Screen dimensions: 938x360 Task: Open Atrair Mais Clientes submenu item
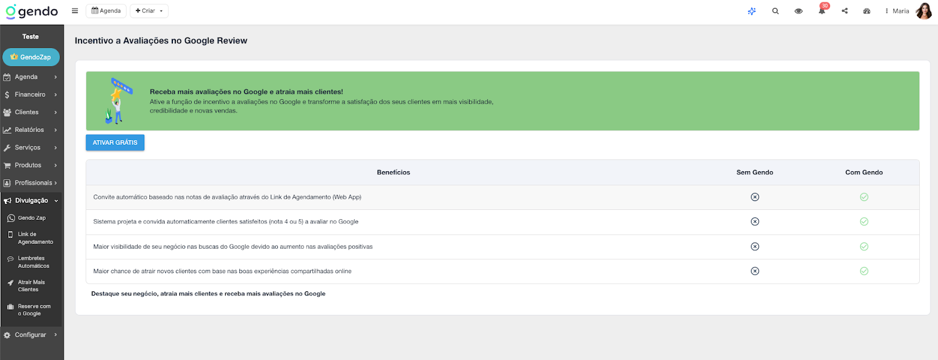(32, 286)
